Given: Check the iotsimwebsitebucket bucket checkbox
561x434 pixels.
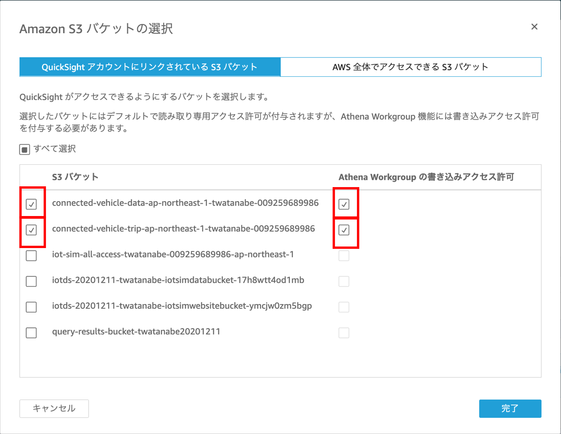Looking at the screenshot, I should [x=31, y=307].
